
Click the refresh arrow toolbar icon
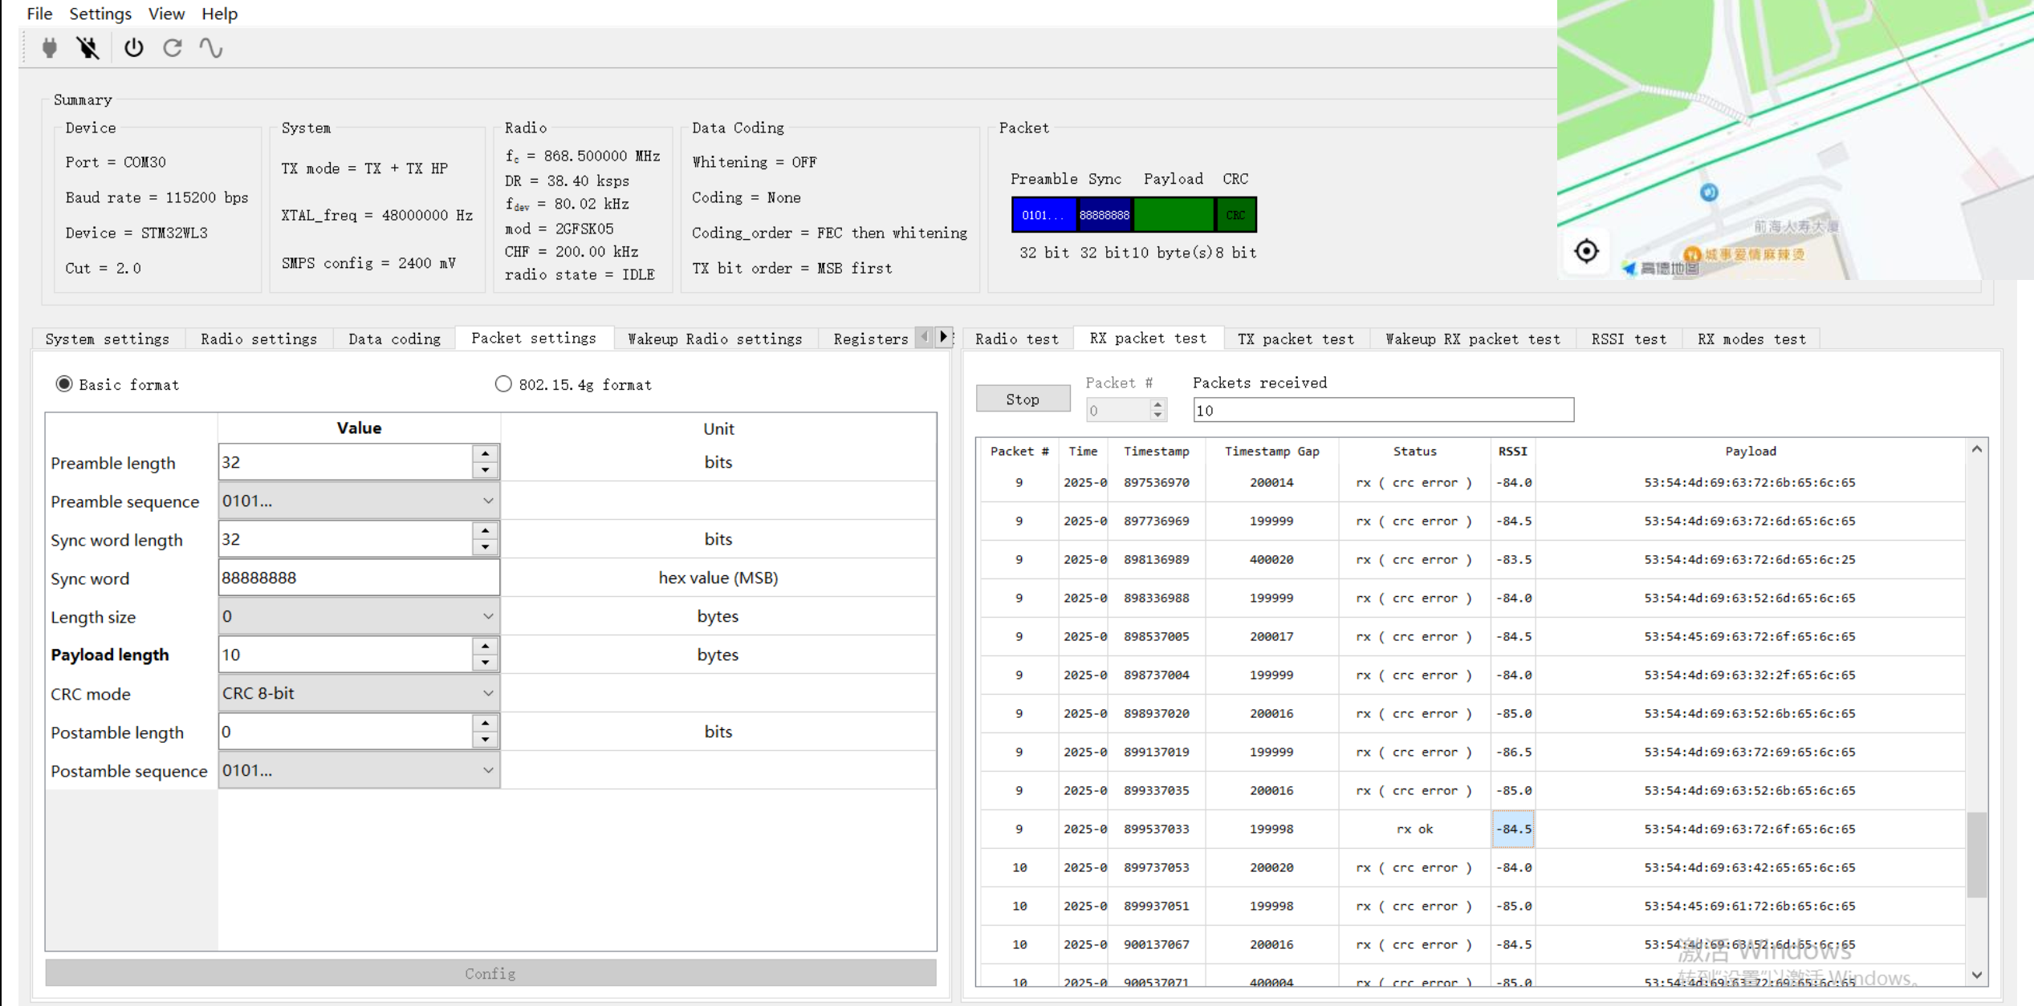173,48
